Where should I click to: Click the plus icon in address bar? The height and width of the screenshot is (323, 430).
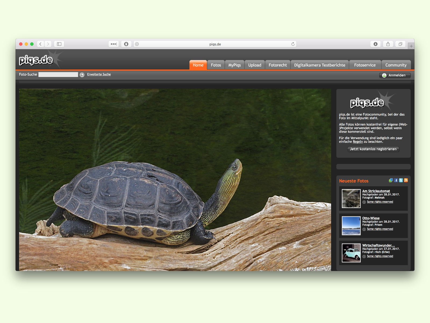point(137,44)
